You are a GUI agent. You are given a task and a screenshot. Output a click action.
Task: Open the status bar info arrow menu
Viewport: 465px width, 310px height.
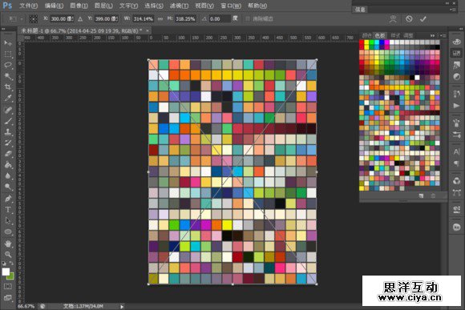point(122,307)
